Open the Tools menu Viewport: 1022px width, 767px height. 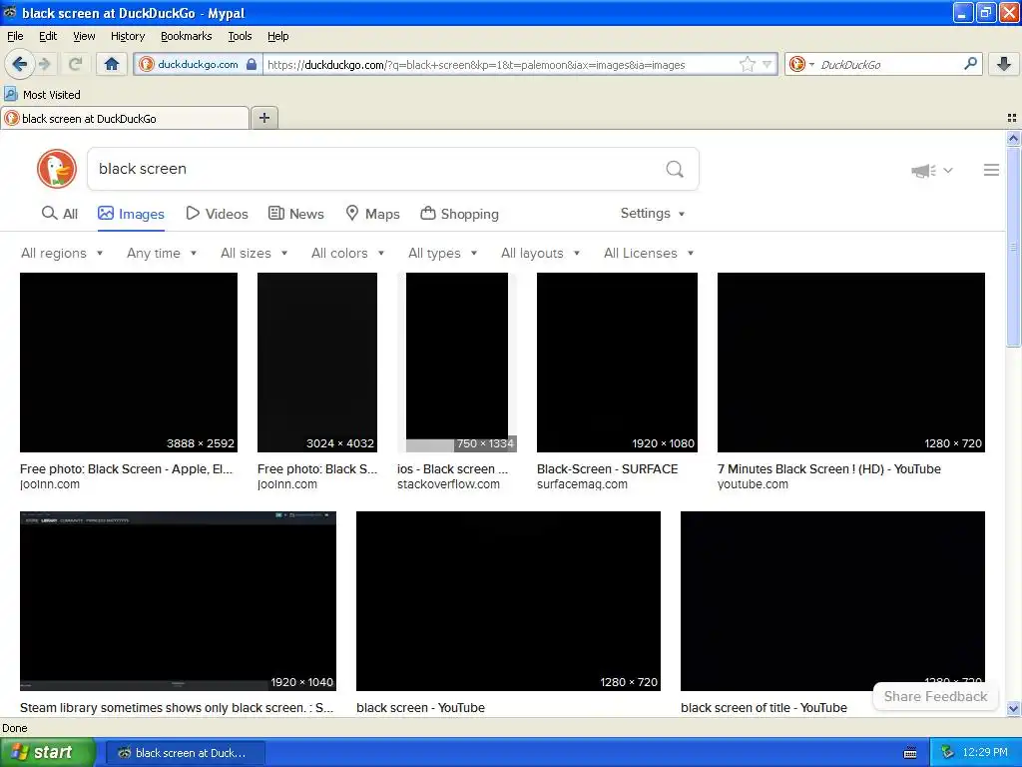[240, 36]
